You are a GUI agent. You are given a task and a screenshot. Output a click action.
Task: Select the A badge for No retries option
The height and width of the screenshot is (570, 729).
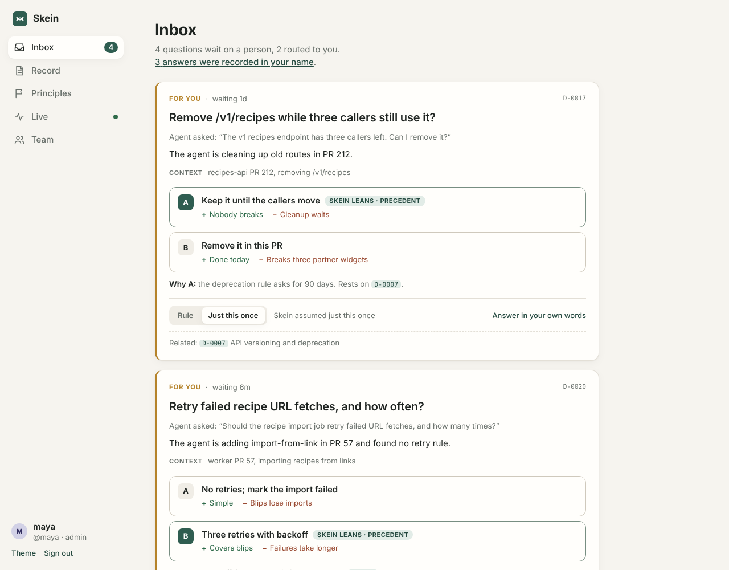(186, 491)
